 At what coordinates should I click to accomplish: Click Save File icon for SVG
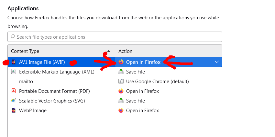click(121, 101)
